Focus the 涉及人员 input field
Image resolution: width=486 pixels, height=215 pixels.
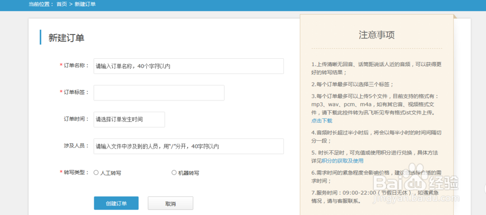189,146
